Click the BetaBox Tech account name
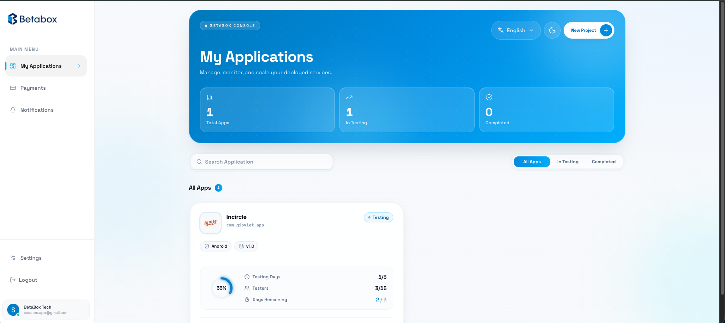 37,307
